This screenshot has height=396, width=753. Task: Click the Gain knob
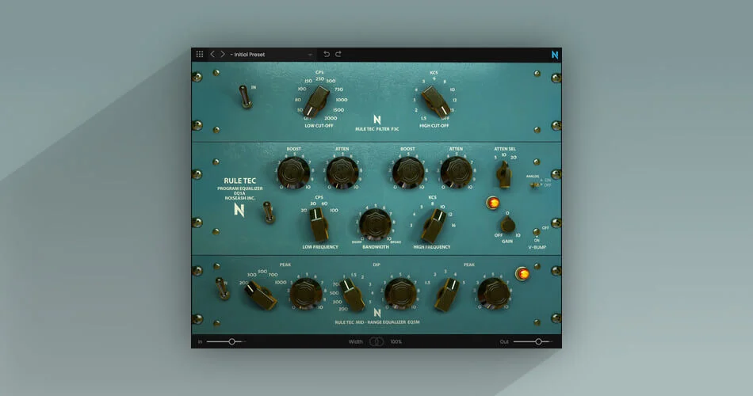(x=507, y=225)
